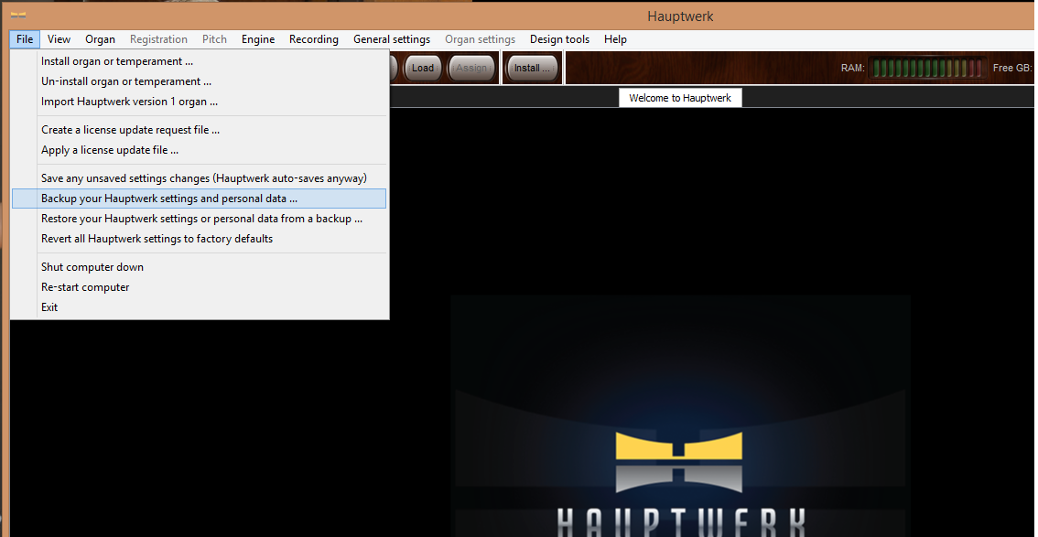1038x537 pixels.
Task: Select Create a license update request file
Action: point(199,130)
